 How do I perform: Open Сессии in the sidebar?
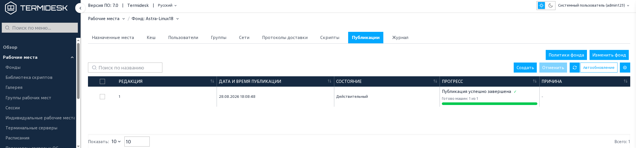pyautogui.click(x=13, y=108)
